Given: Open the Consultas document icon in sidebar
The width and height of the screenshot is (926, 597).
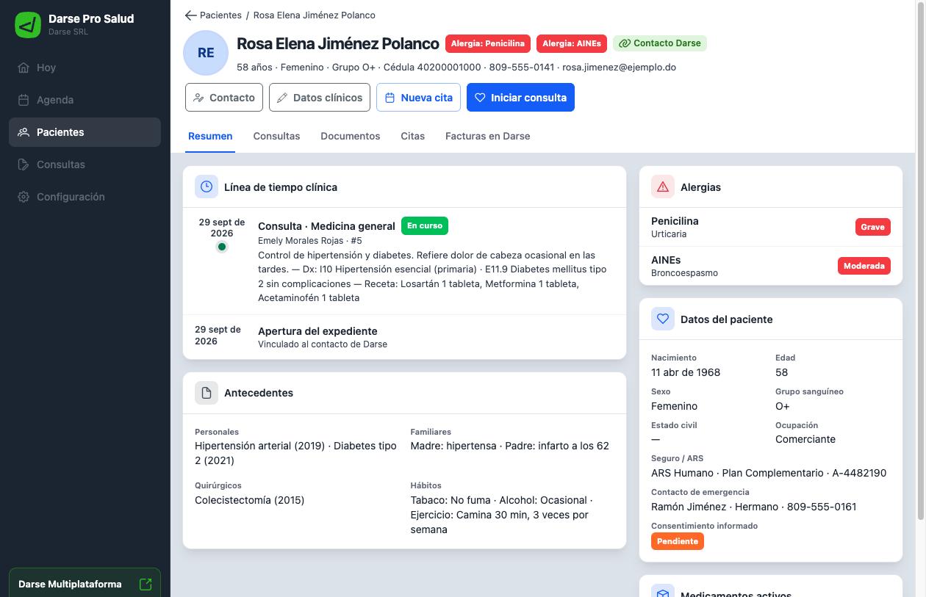Looking at the screenshot, I should tap(24, 164).
